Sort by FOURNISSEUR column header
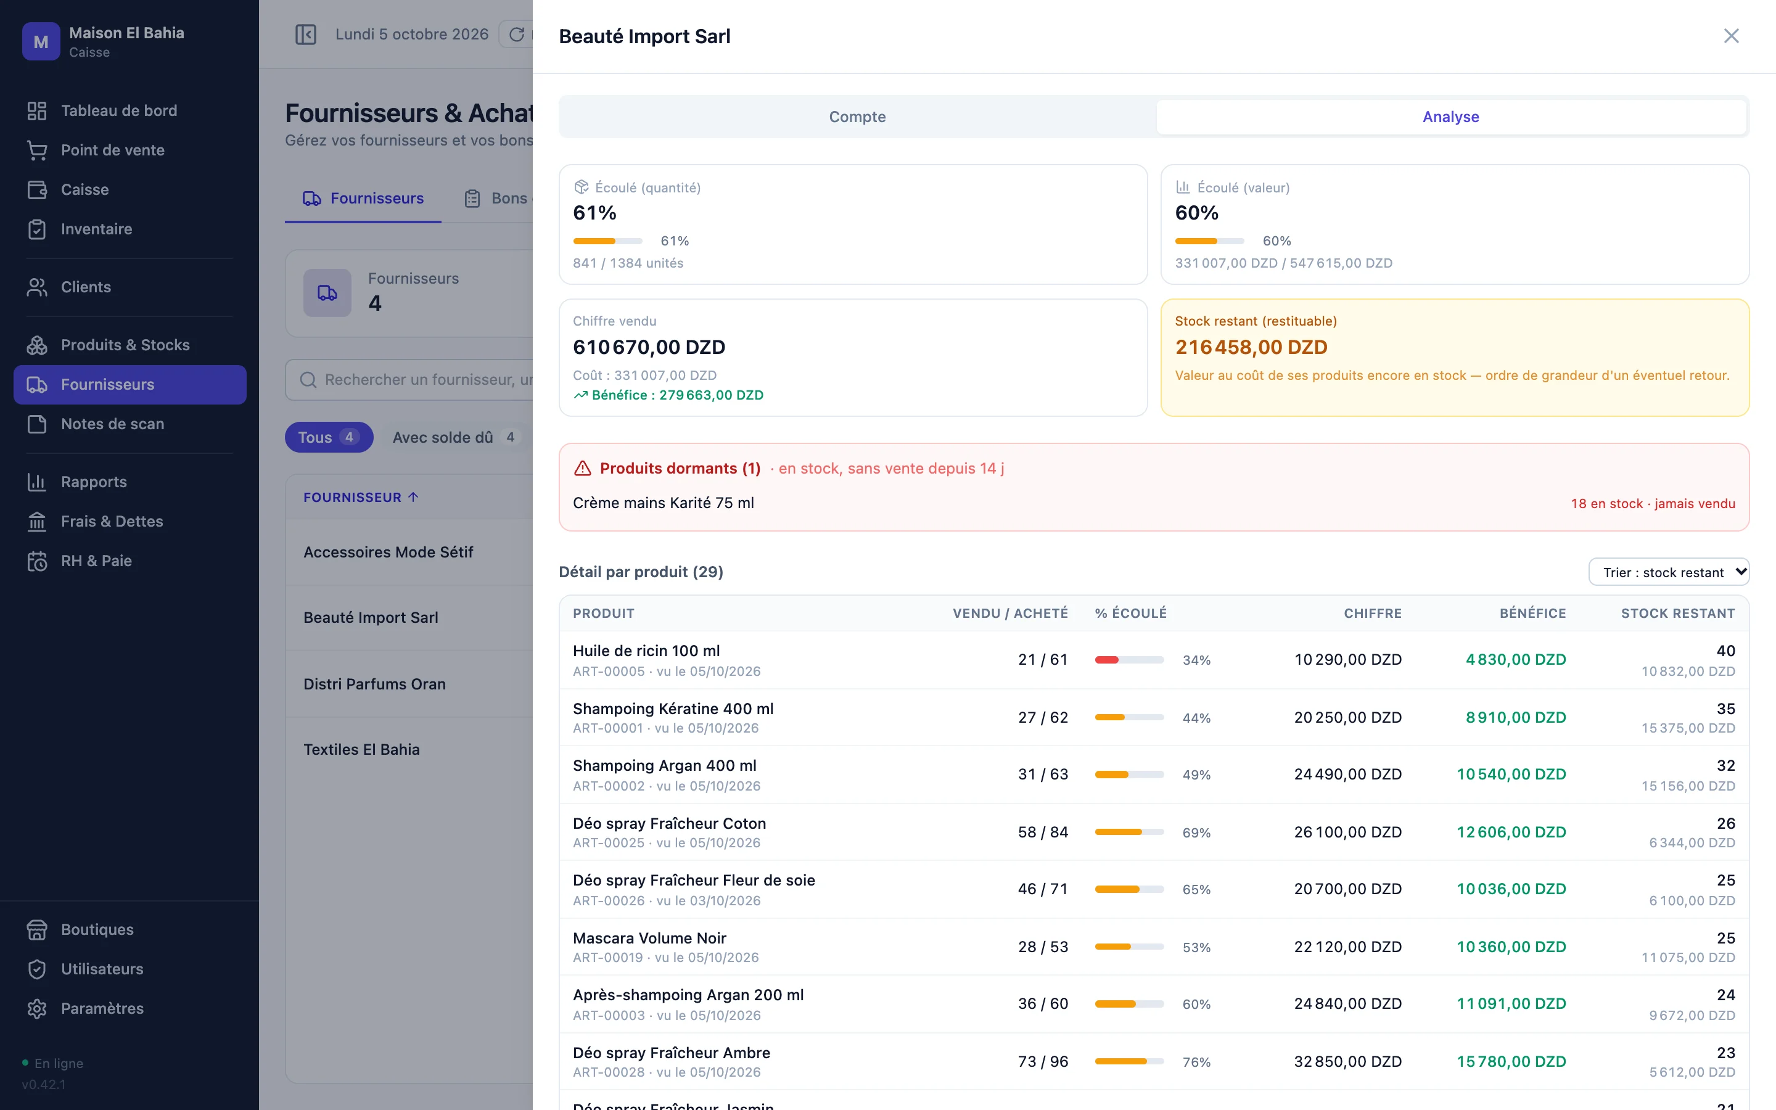 point(360,498)
